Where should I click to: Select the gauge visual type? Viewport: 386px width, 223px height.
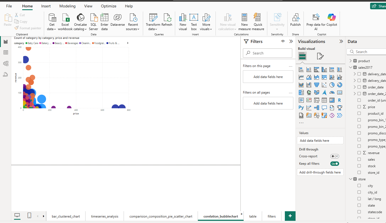pyautogui.click(x=332, y=92)
